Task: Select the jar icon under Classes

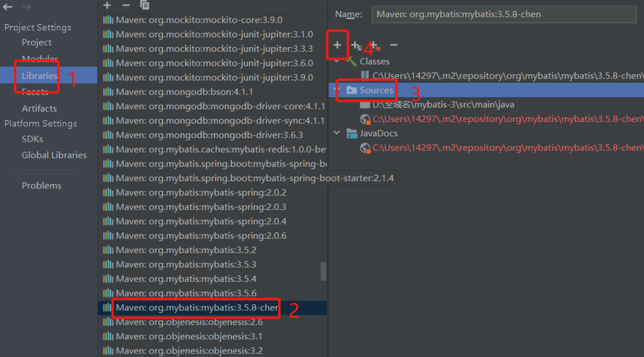Action: pyautogui.click(x=365, y=75)
